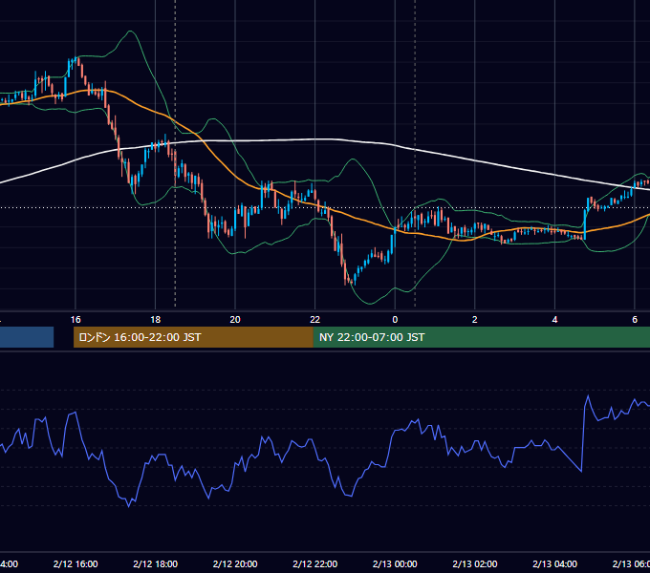Viewport: 650px width, 573px height.
Task: Click the '18' hour label on the upper axis
Action: click(156, 320)
